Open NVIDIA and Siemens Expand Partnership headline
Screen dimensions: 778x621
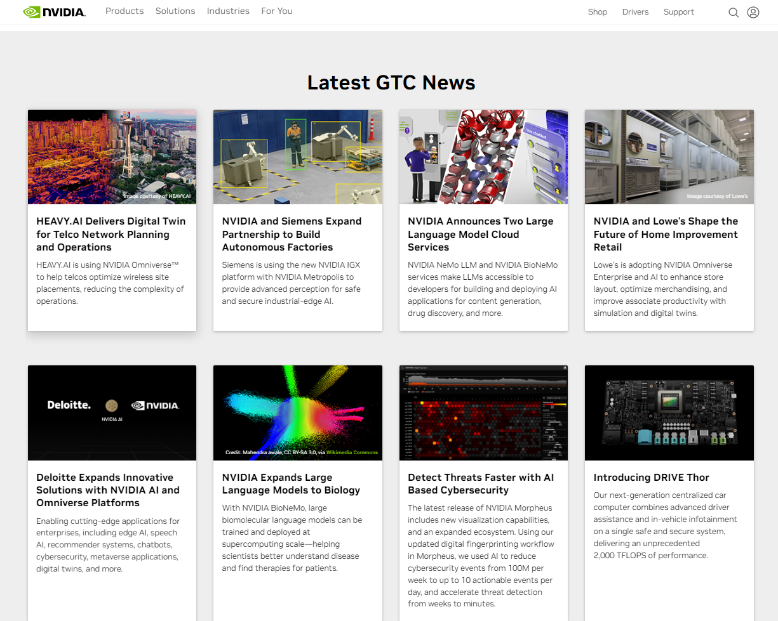[x=292, y=234]
